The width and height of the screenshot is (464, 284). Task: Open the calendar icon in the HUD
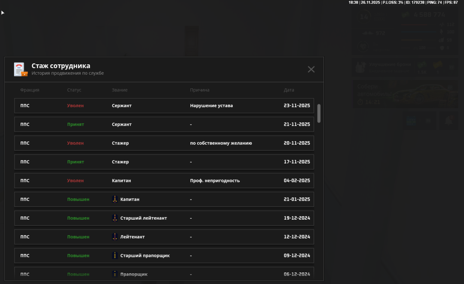point(411,121)
